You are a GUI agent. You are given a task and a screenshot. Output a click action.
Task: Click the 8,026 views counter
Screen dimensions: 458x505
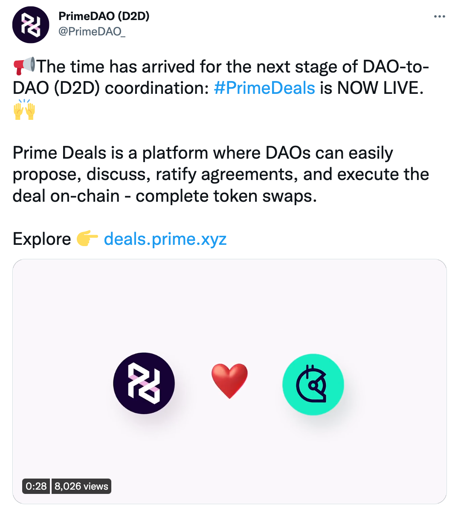tap(81, 486)
